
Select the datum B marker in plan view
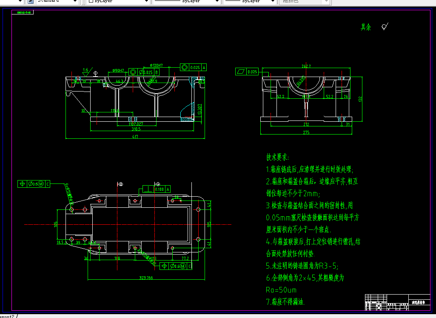tap(120, 184)
